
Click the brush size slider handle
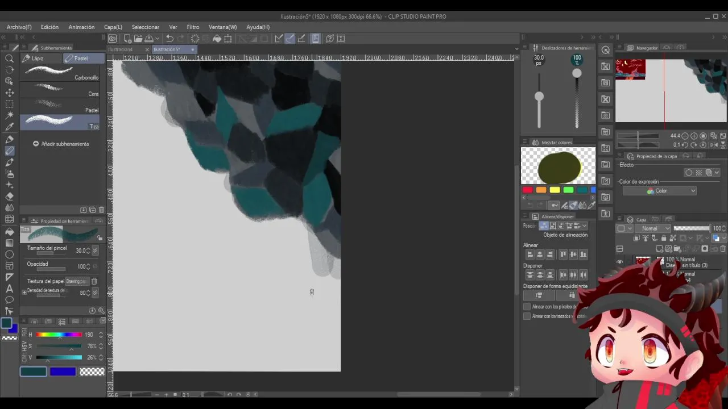tap(539, 97)
